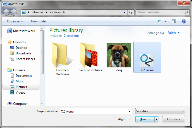Open the Arrange by Folder dropdown
The image size is (192, 128).
173,33
